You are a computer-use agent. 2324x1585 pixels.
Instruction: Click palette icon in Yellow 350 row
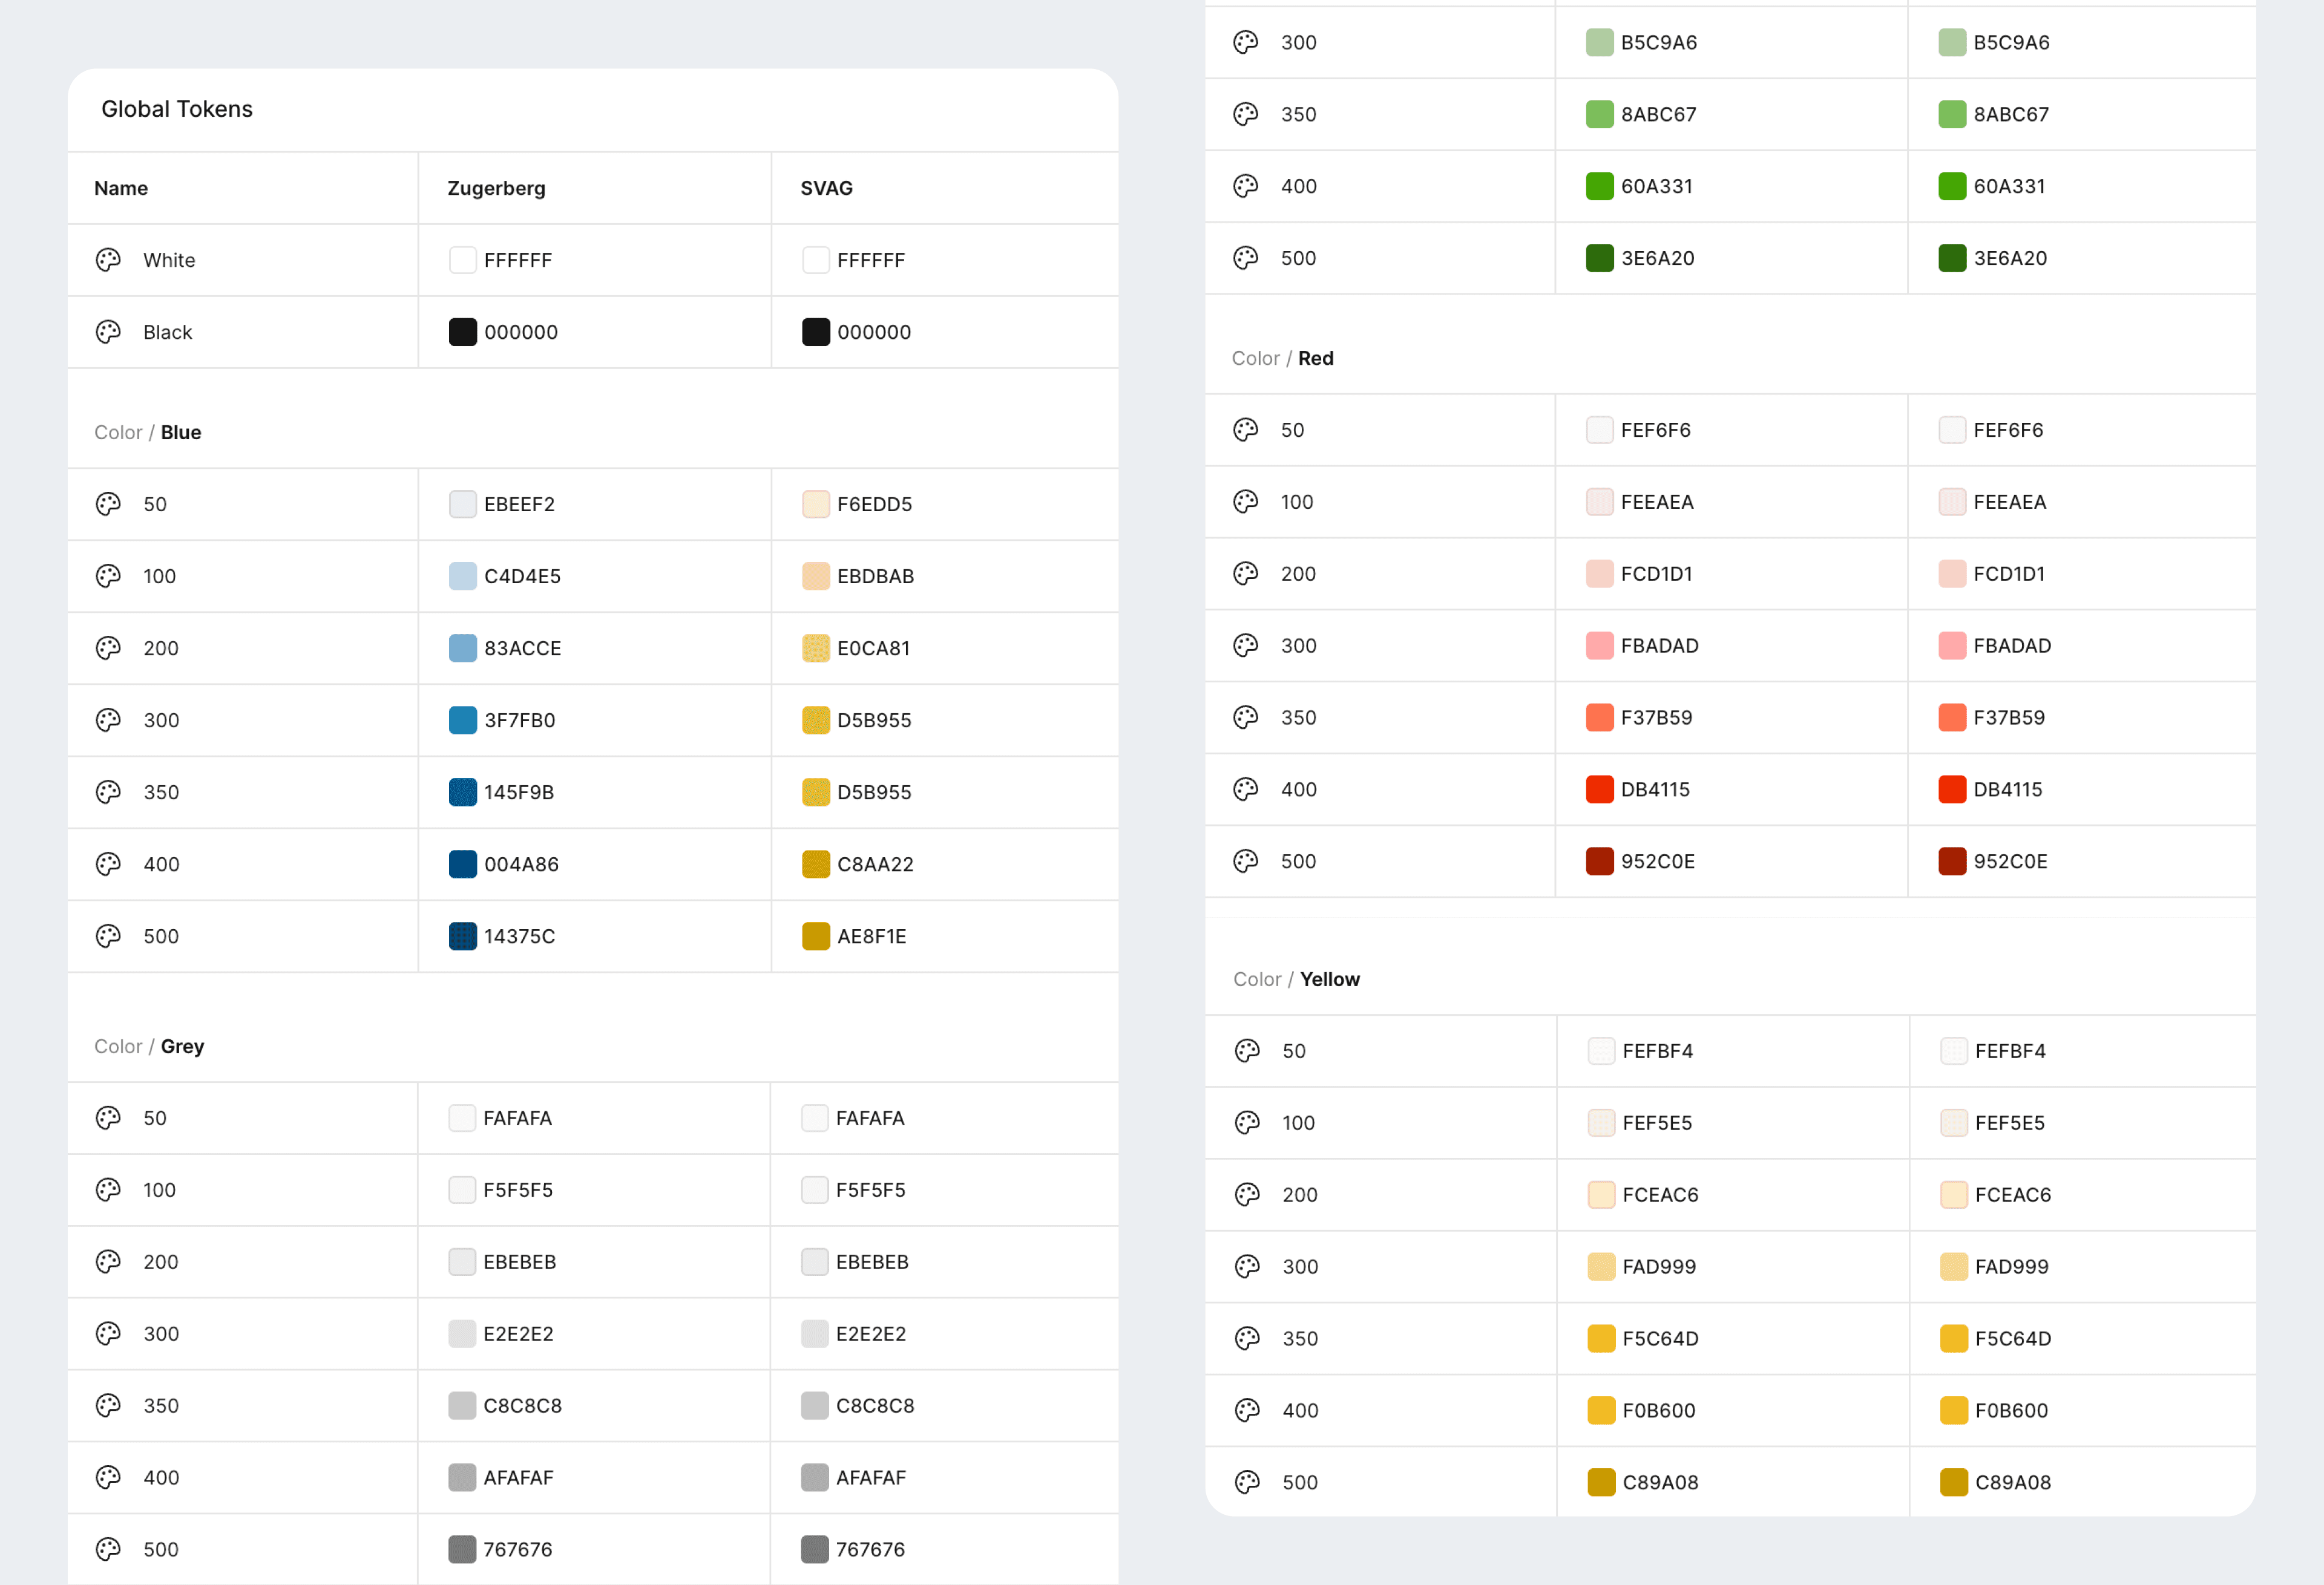[1247, 1338]
